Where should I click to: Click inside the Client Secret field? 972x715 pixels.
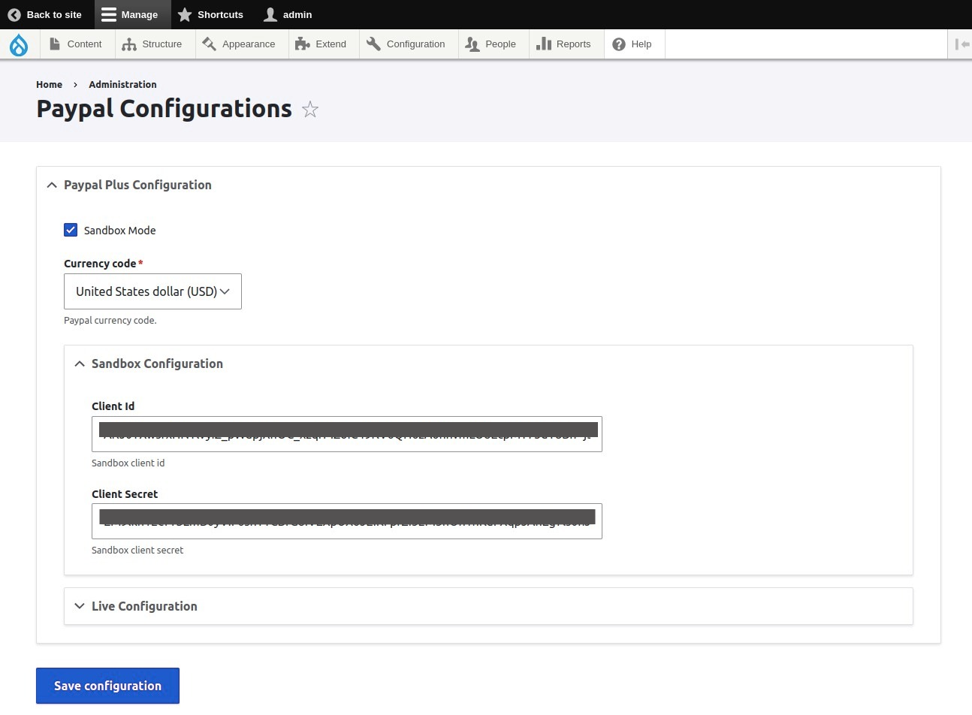click(x=346, y=520)
